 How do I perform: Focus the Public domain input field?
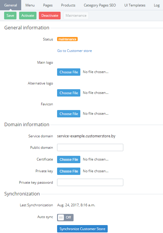[x=90, y=147]
